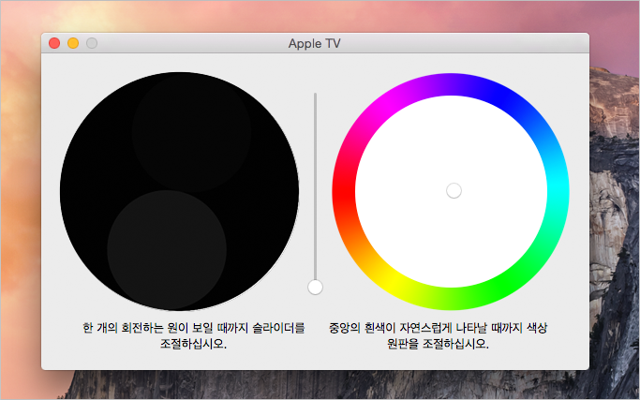This screenshot has height=400, width=640.
Task: Click the Apple TV window title
Action: (x=314, y=43)
